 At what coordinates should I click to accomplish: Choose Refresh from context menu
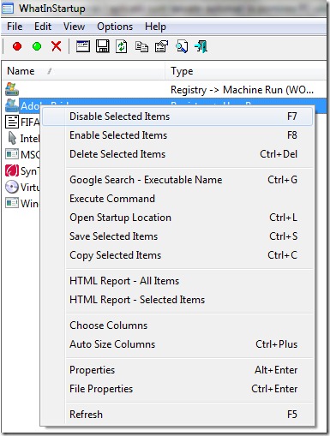point(177,415)
